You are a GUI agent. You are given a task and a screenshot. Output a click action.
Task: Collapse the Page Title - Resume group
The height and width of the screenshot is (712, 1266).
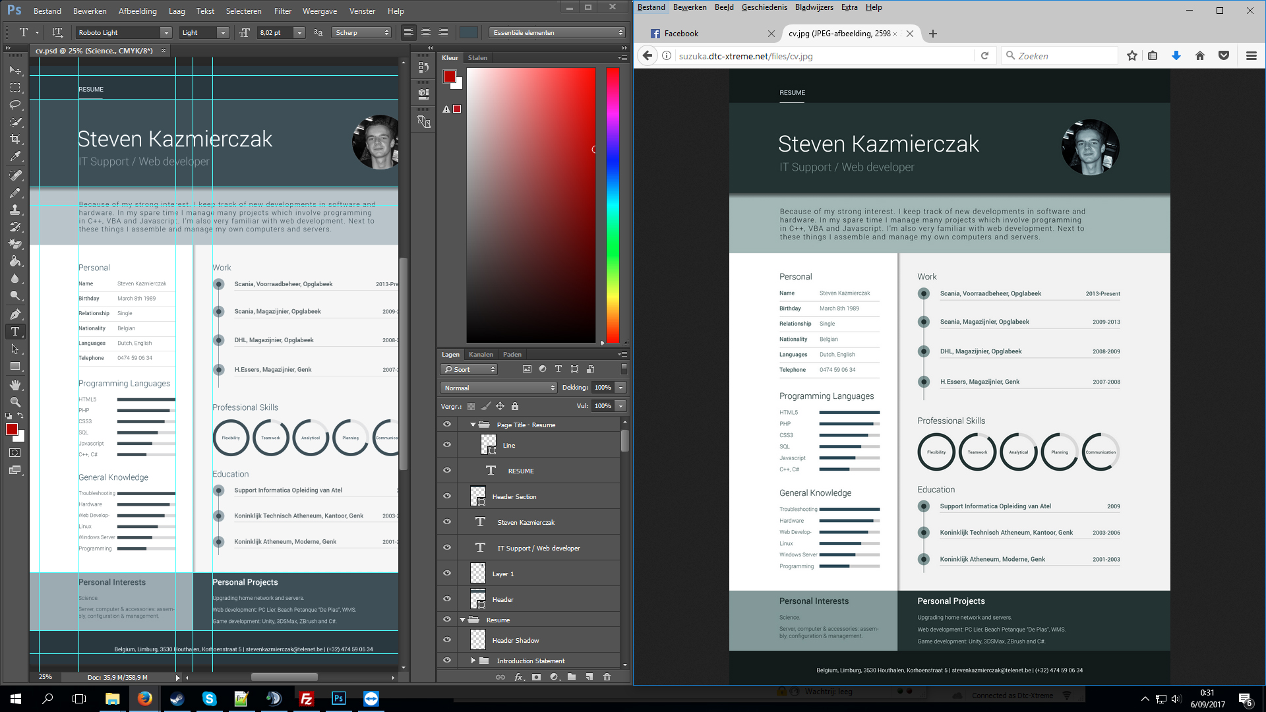tap(473, 425)
